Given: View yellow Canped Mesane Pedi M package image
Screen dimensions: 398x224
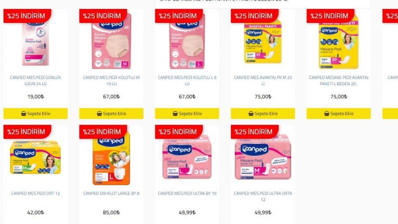Looking at the screenshot, I should pos(35,157).
